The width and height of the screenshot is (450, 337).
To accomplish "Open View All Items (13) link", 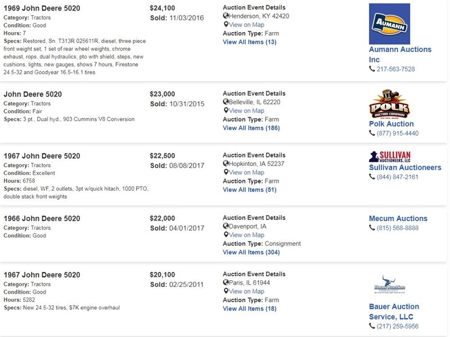I will tap(249, 42).
